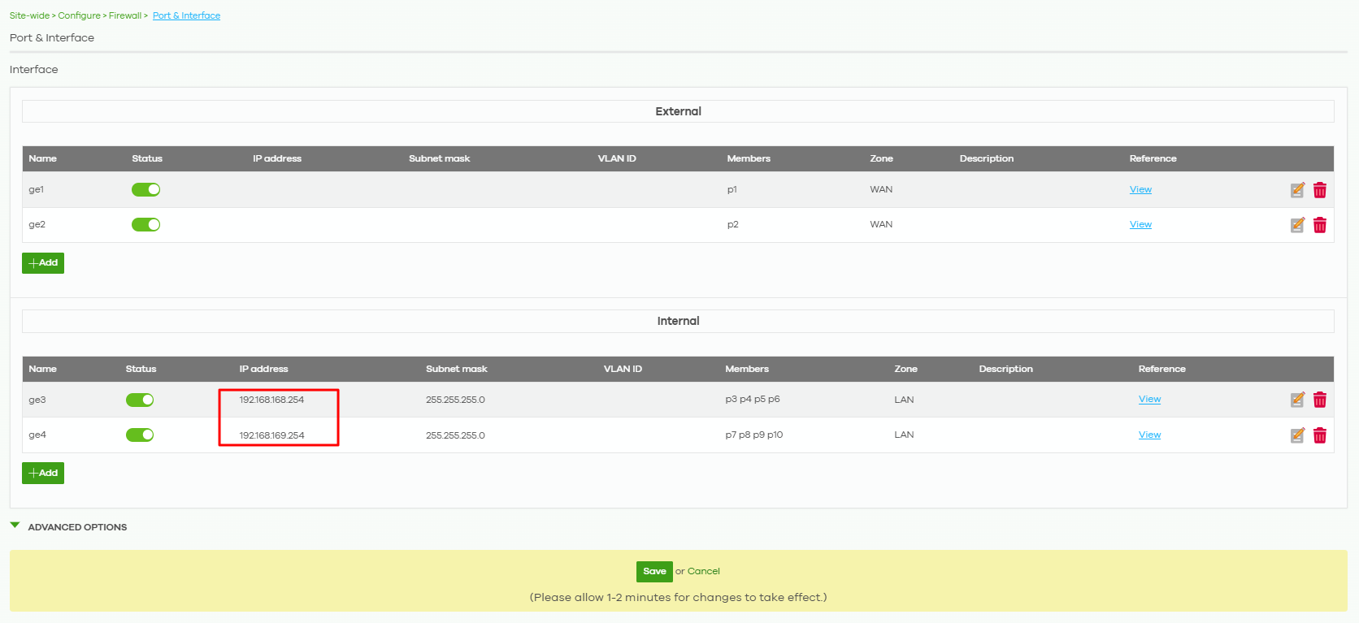The height and width of the screenshot is (623, 1359).
Task: View reference for ge2
Action: pyautogui.click(x=1140, y=224)
